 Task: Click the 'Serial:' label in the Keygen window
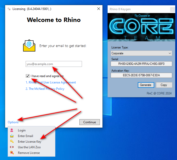coord(115,59)
